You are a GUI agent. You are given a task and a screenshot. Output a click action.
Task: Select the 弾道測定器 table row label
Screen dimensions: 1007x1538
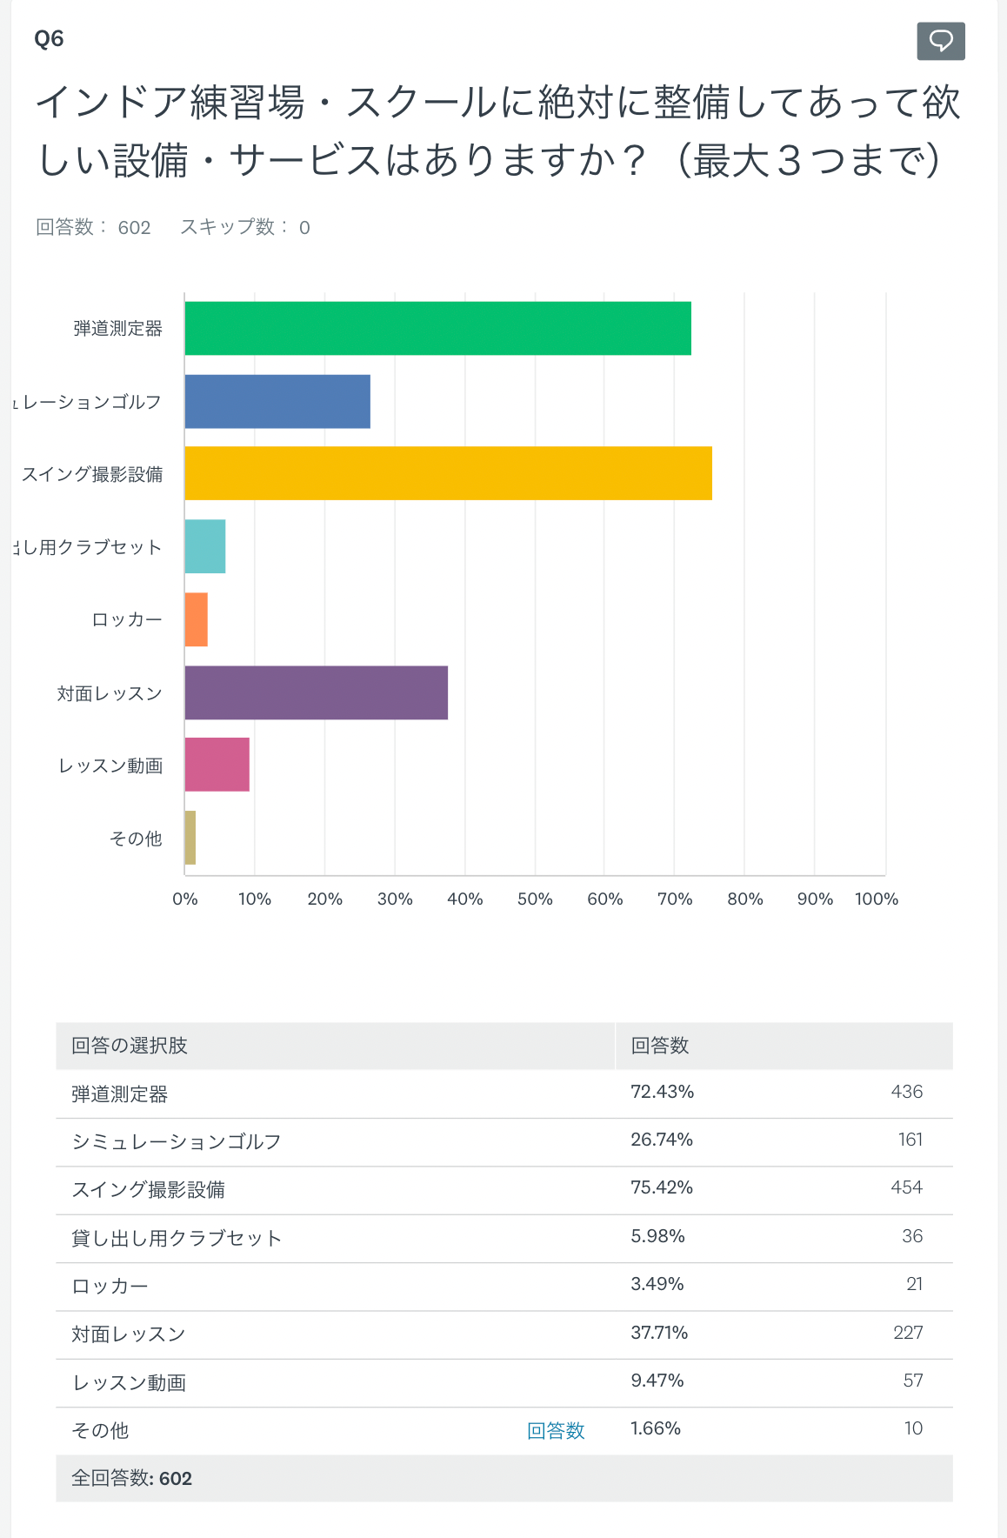(120, 1093)
